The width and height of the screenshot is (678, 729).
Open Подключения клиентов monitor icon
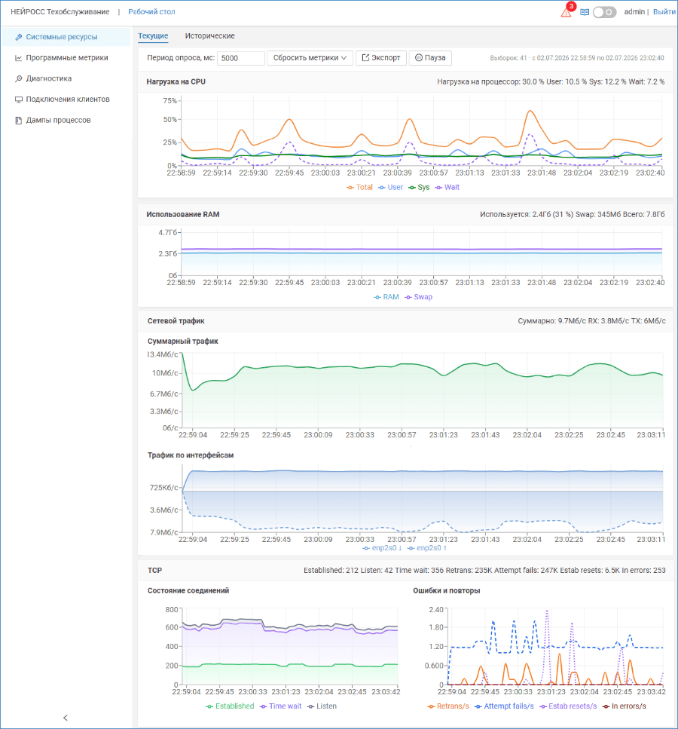19,99
